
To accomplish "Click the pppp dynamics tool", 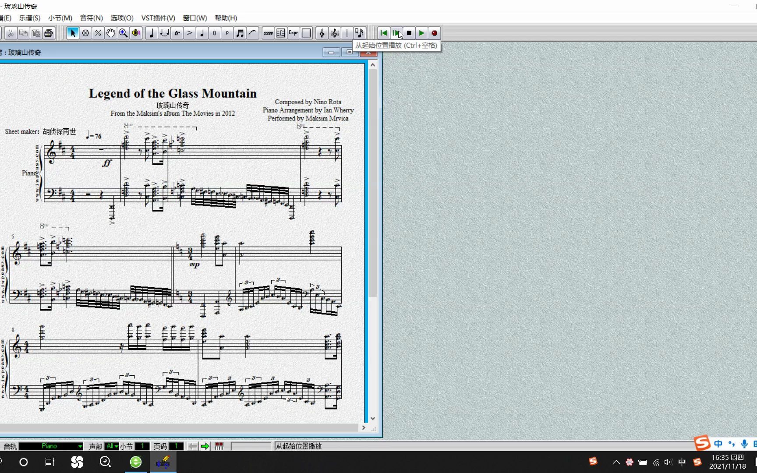I will 268,33.
